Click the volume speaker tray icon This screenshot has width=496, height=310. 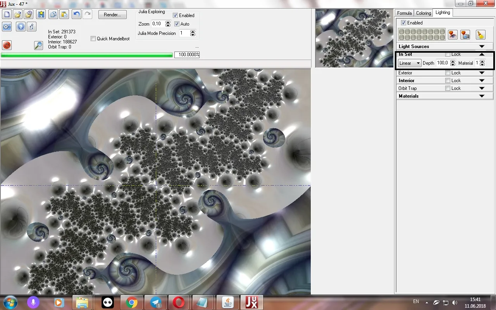[x=455, y=303]
